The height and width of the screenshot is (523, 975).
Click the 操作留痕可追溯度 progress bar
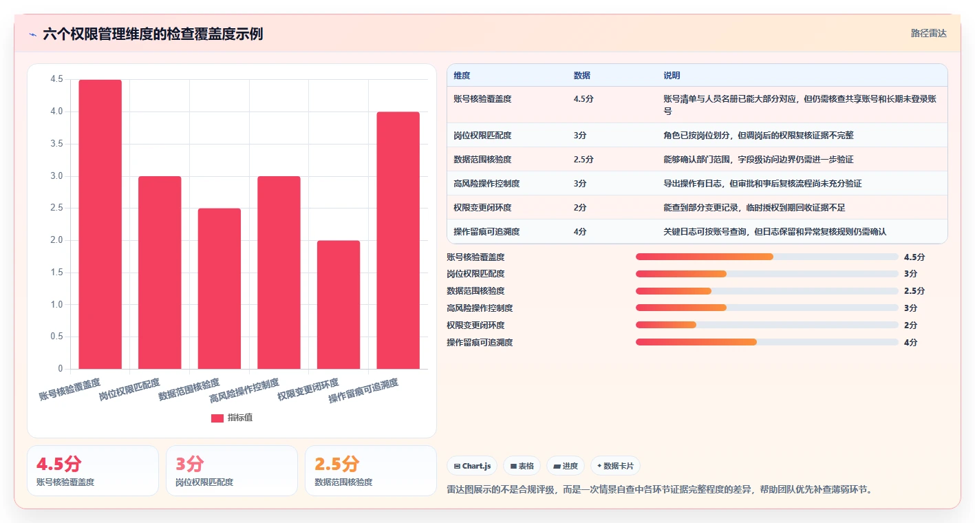[x=767, y=342]
